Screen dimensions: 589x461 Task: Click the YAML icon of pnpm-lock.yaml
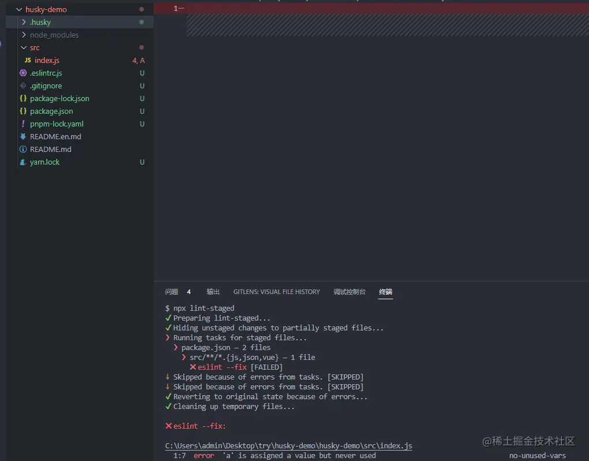click(x=23, y=124)
